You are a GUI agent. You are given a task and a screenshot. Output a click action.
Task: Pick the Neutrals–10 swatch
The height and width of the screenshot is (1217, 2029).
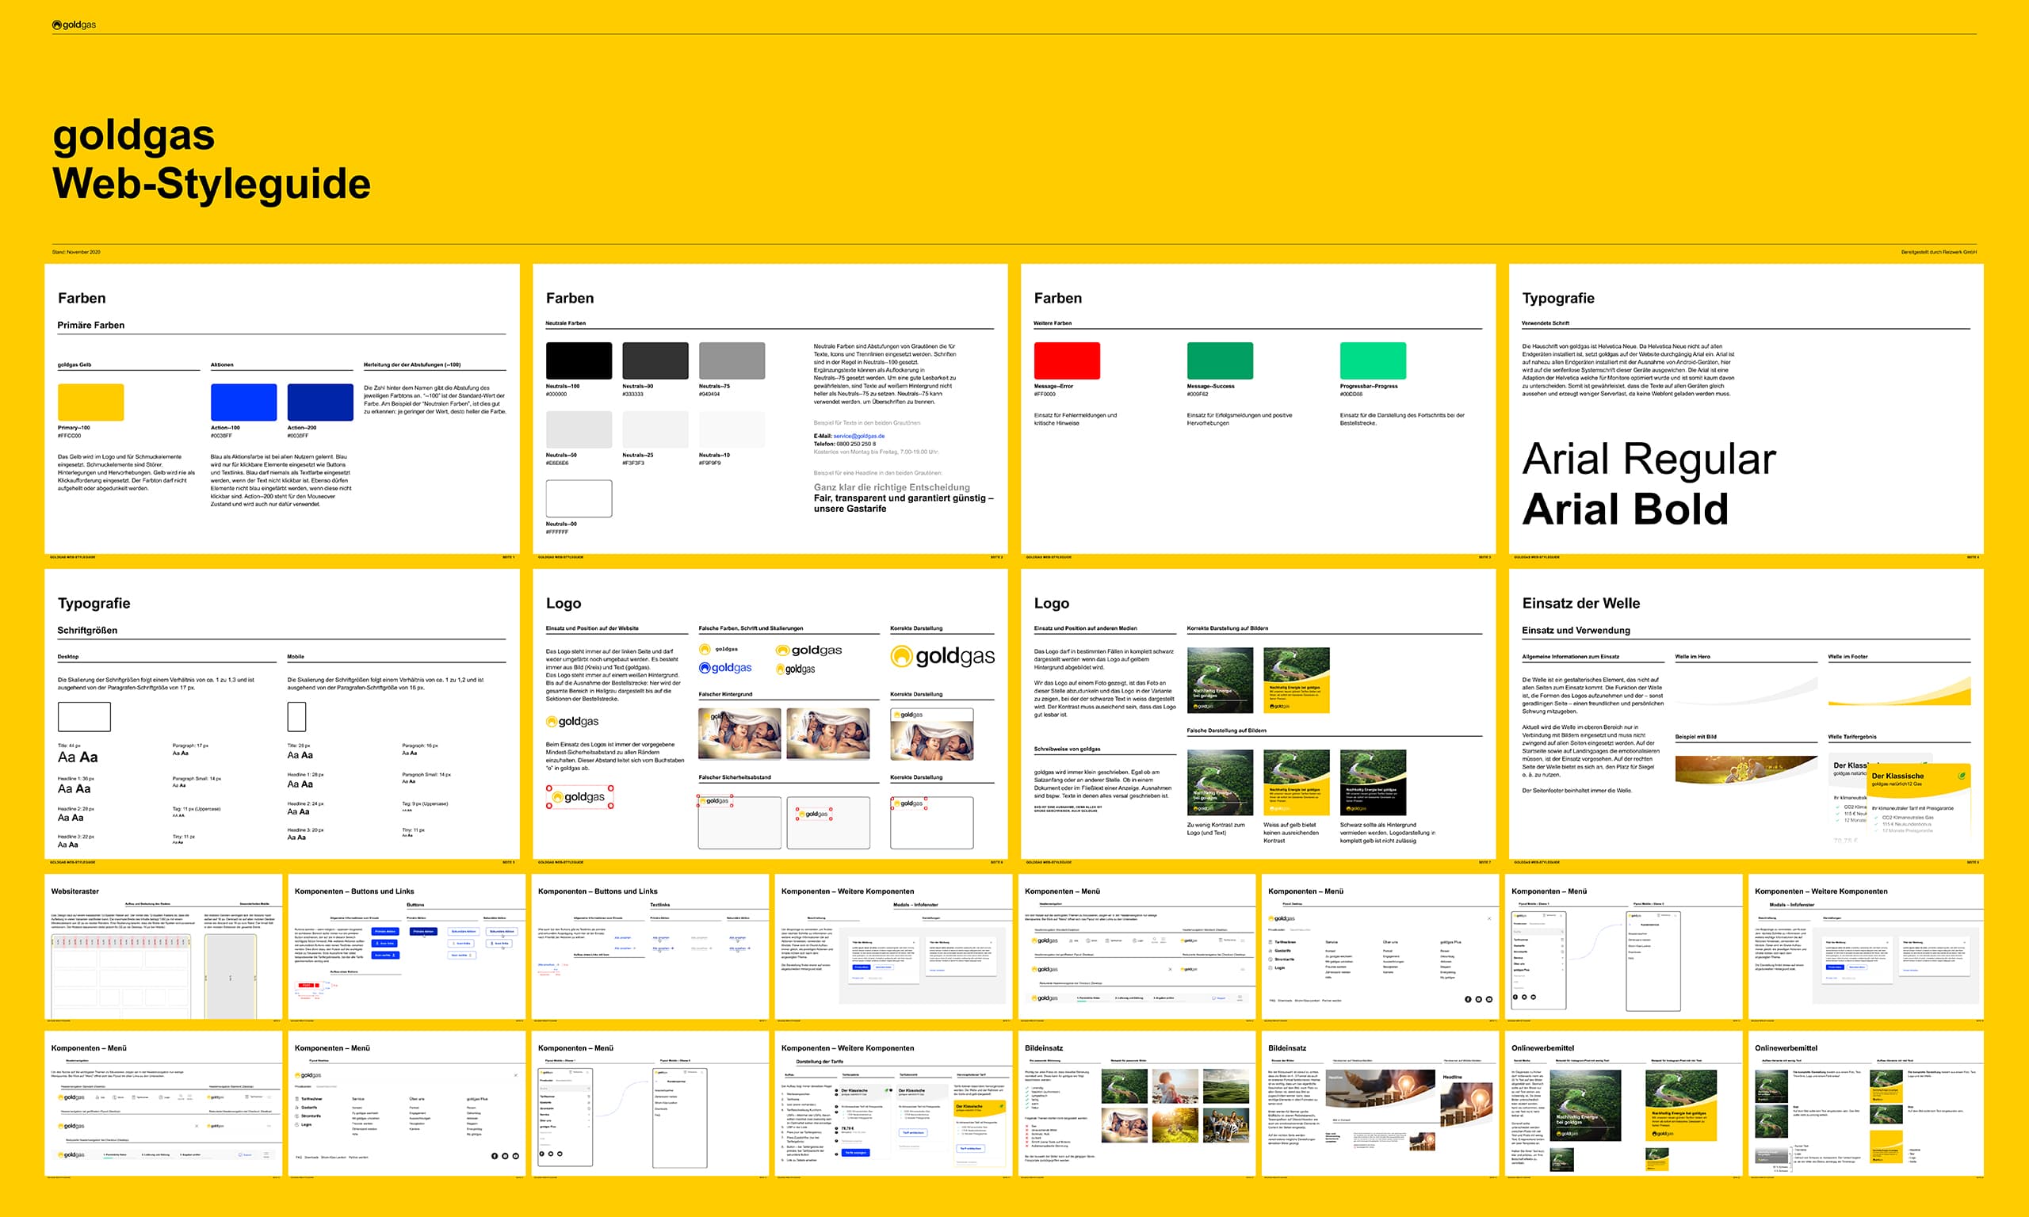pos(732,429)
